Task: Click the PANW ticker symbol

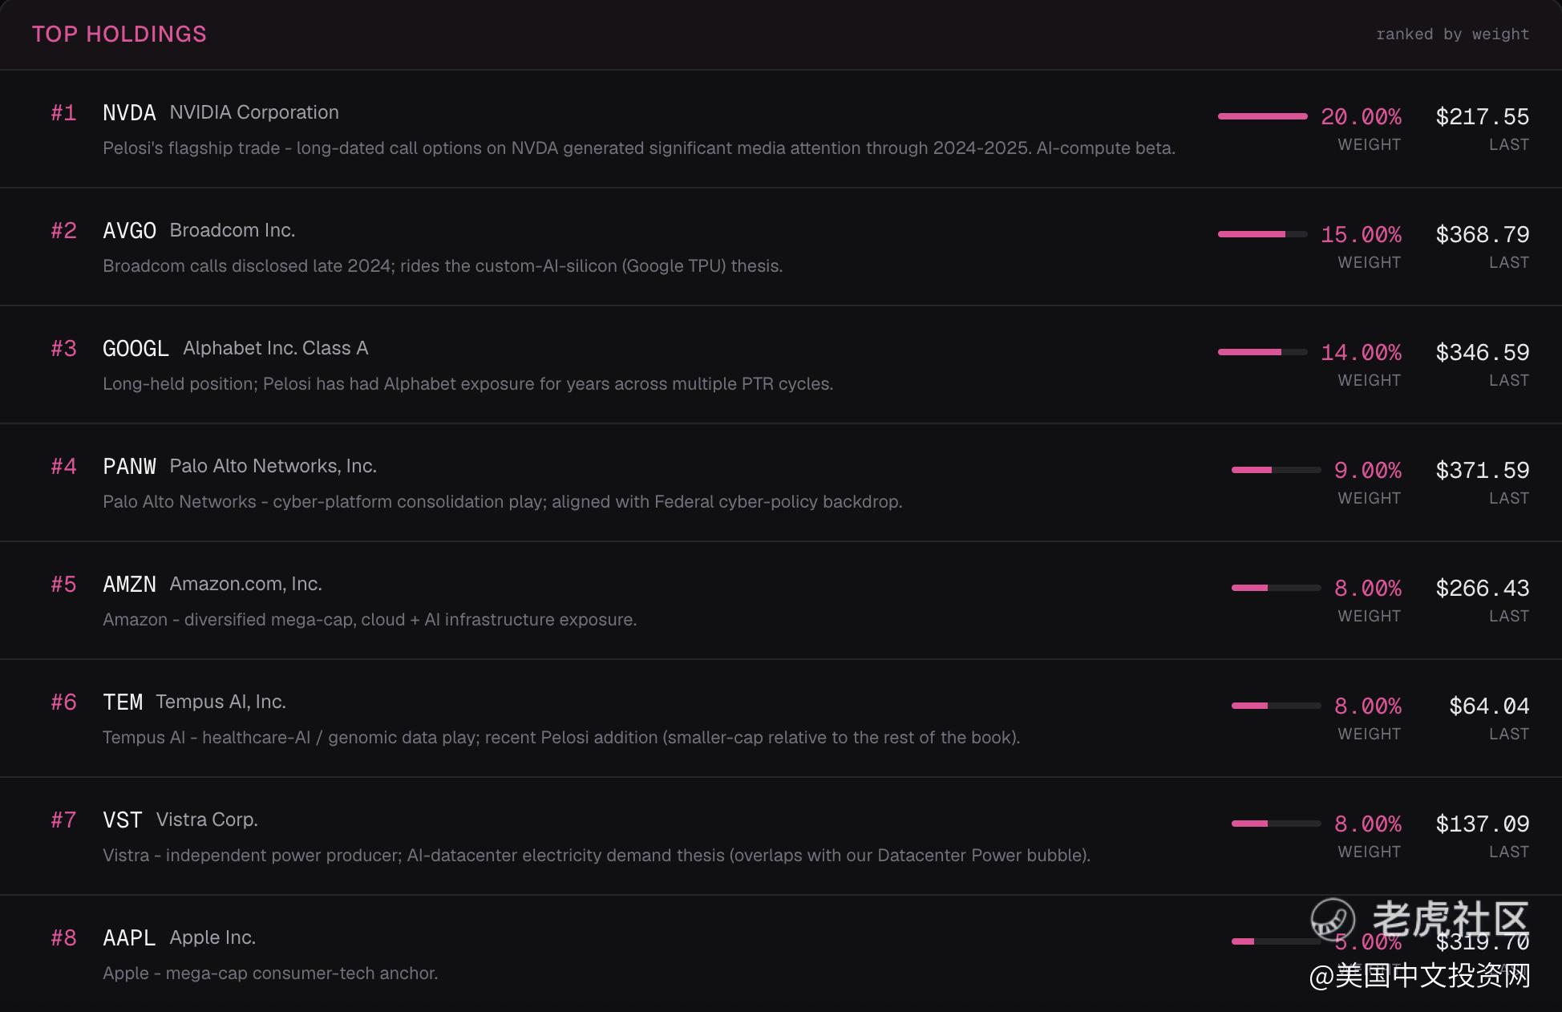Action: (x=129, y=466)
